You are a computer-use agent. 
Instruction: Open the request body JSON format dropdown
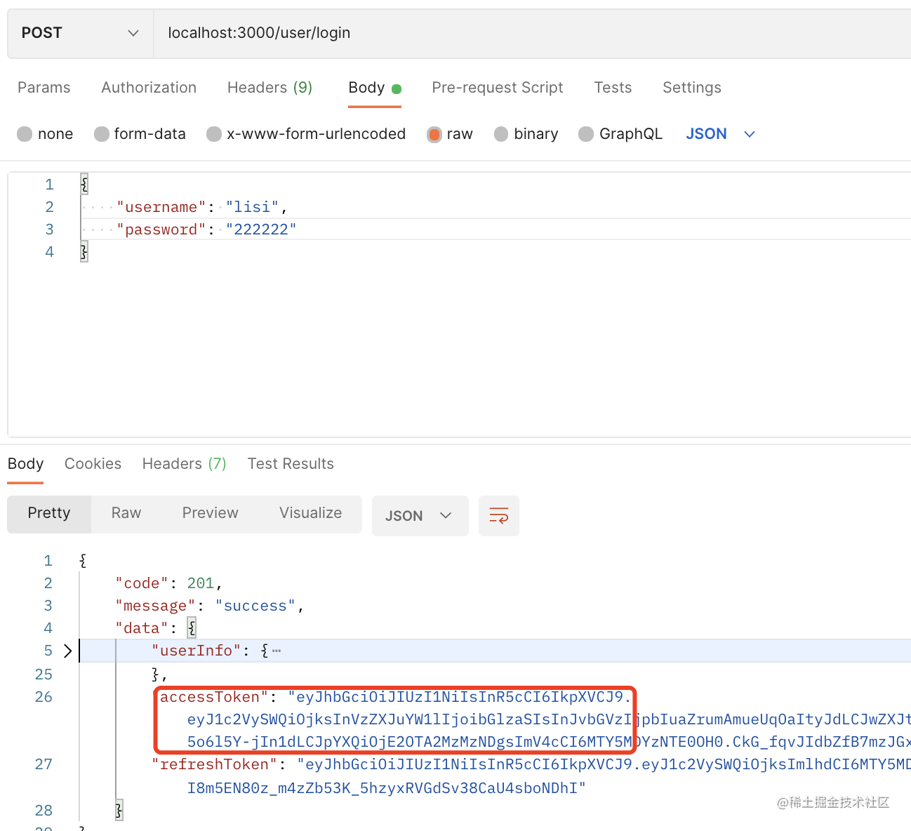click(720, 134)
